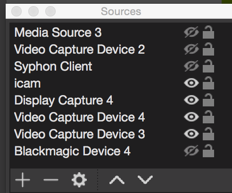Lock the Display Capture 4 source
Image resolution: width=232 pixels, height=193 pixels.
208,100
